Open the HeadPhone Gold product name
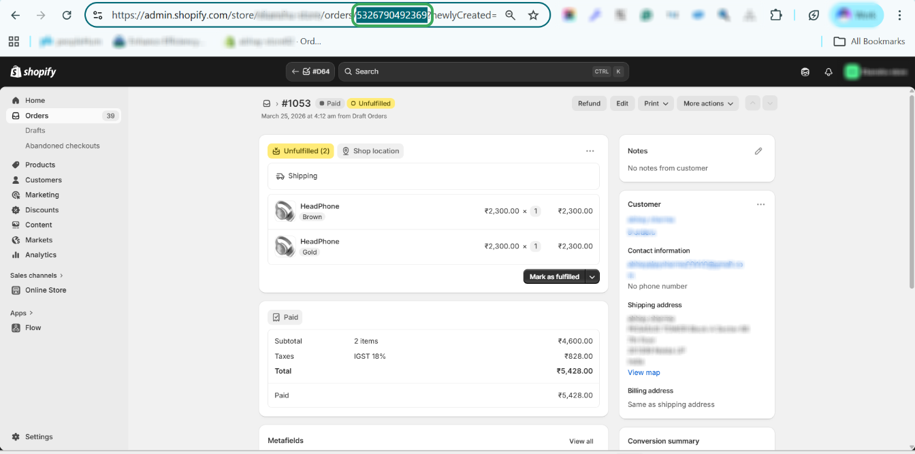Viewport: 915px width, 454px height. tap(320, 242)
